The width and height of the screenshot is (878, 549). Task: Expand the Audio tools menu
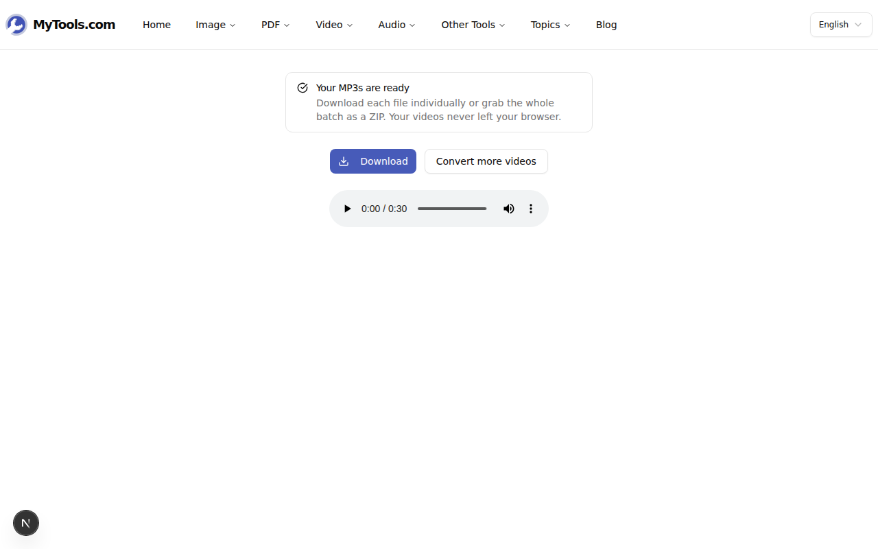click(396, 25)
